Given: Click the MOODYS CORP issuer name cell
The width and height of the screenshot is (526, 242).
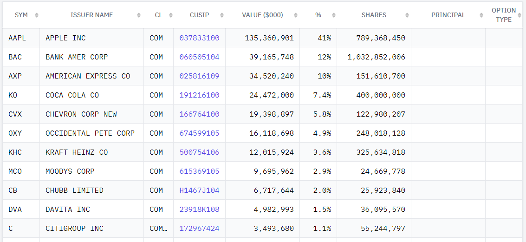Looking at the screenshot, I should coord(70,171).
